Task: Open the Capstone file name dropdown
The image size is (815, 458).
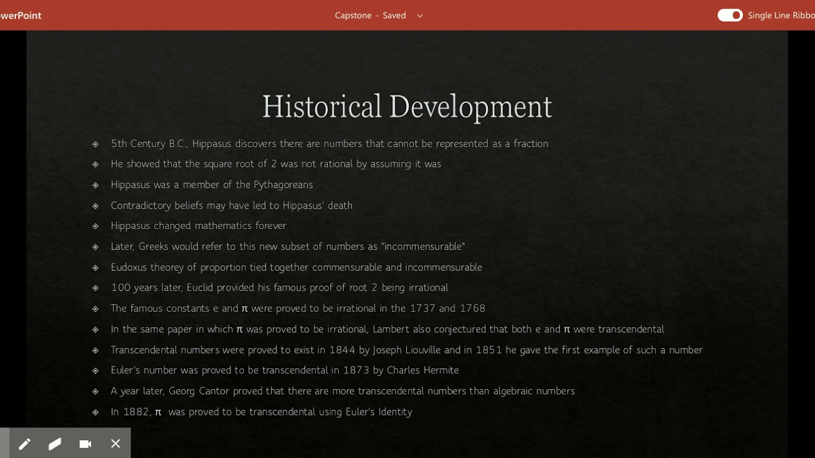Action: tap(420, 16)
